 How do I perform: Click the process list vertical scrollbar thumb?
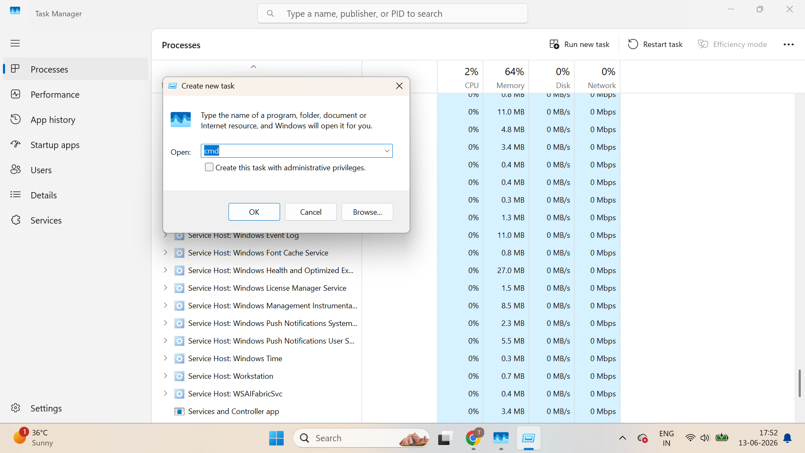[800, 383]
